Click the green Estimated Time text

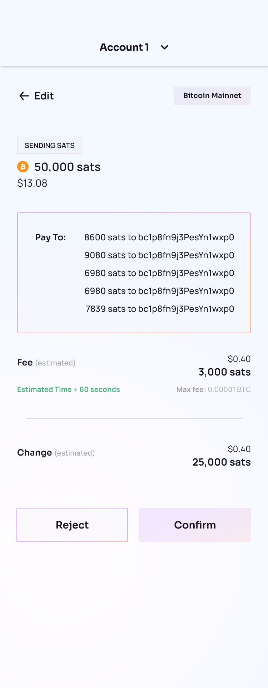68,389
